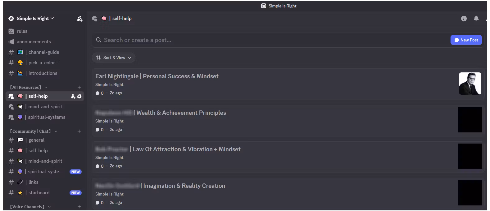
Task: Open the Simple Is Right server dropdown
Action: tap(31, 19)
